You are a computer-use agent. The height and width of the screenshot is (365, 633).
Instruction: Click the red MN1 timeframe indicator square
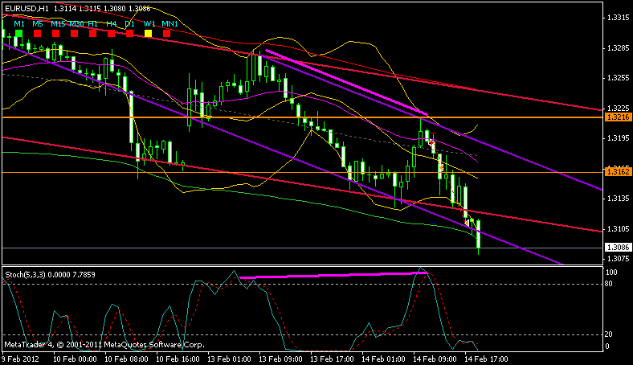167,34
